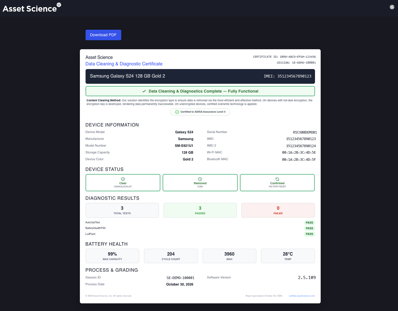Click the 28°C Temp card
The width and height of the screenshot is (398, 311).
[x=288, y=256]
